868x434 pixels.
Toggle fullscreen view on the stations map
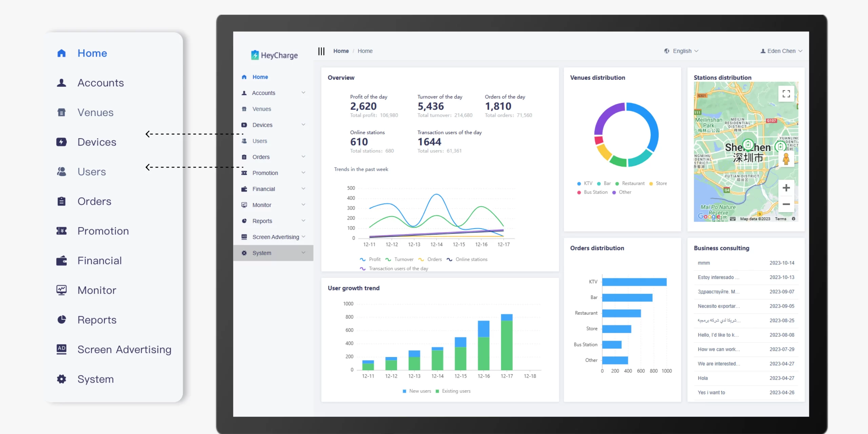(786, 94)
